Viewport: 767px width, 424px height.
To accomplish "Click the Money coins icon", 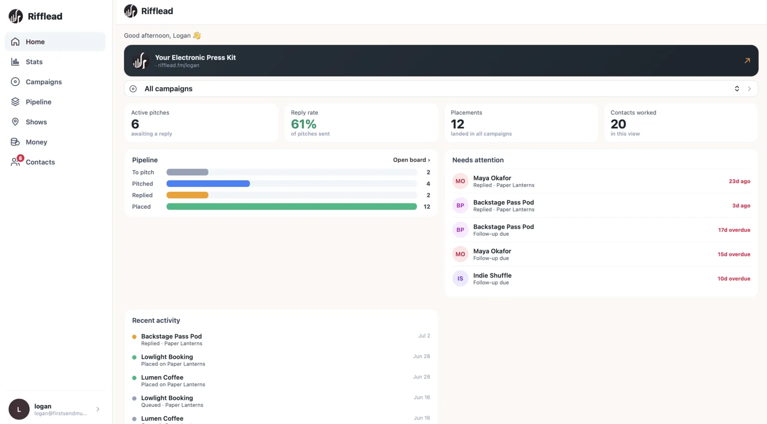I will point(15,142).
